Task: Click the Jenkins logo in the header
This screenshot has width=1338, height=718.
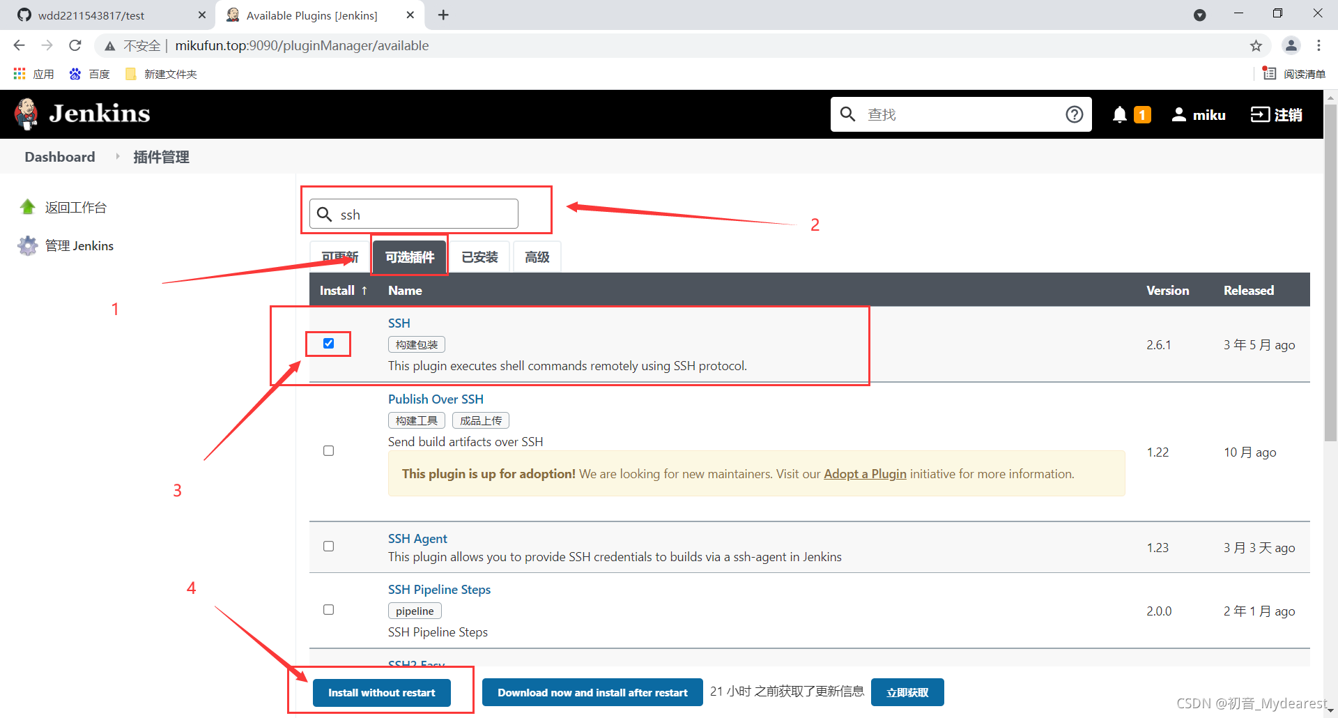Action: 82,114
